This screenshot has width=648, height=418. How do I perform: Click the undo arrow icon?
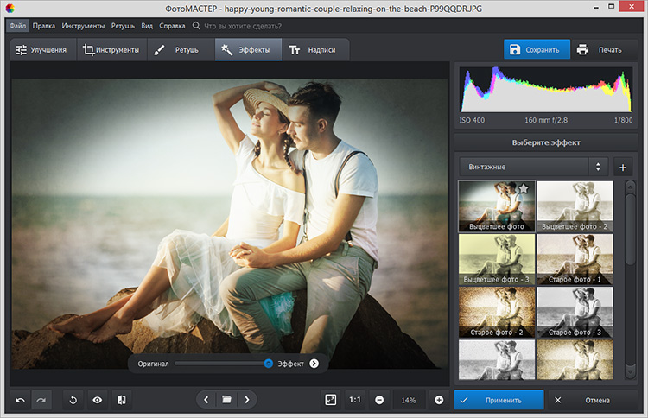20,400
